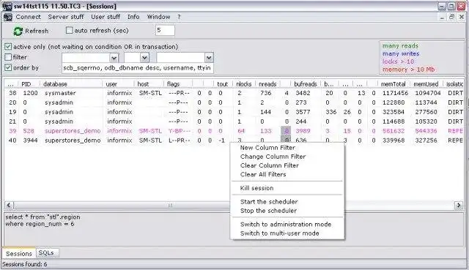Open the first filter column dropdown
This screenshot has width=469, height=270.
114,58
